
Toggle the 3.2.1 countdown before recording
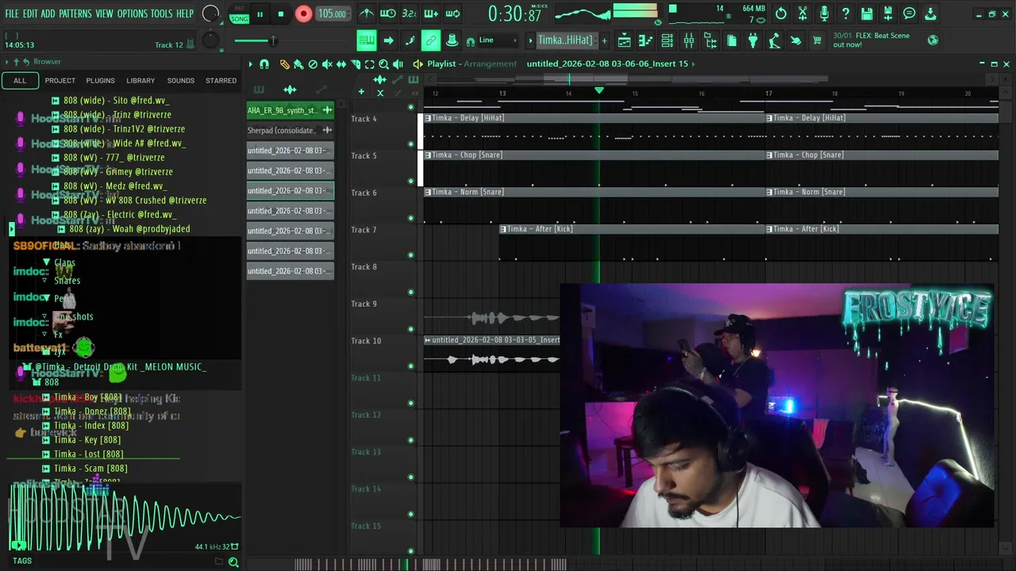[410, 13]
